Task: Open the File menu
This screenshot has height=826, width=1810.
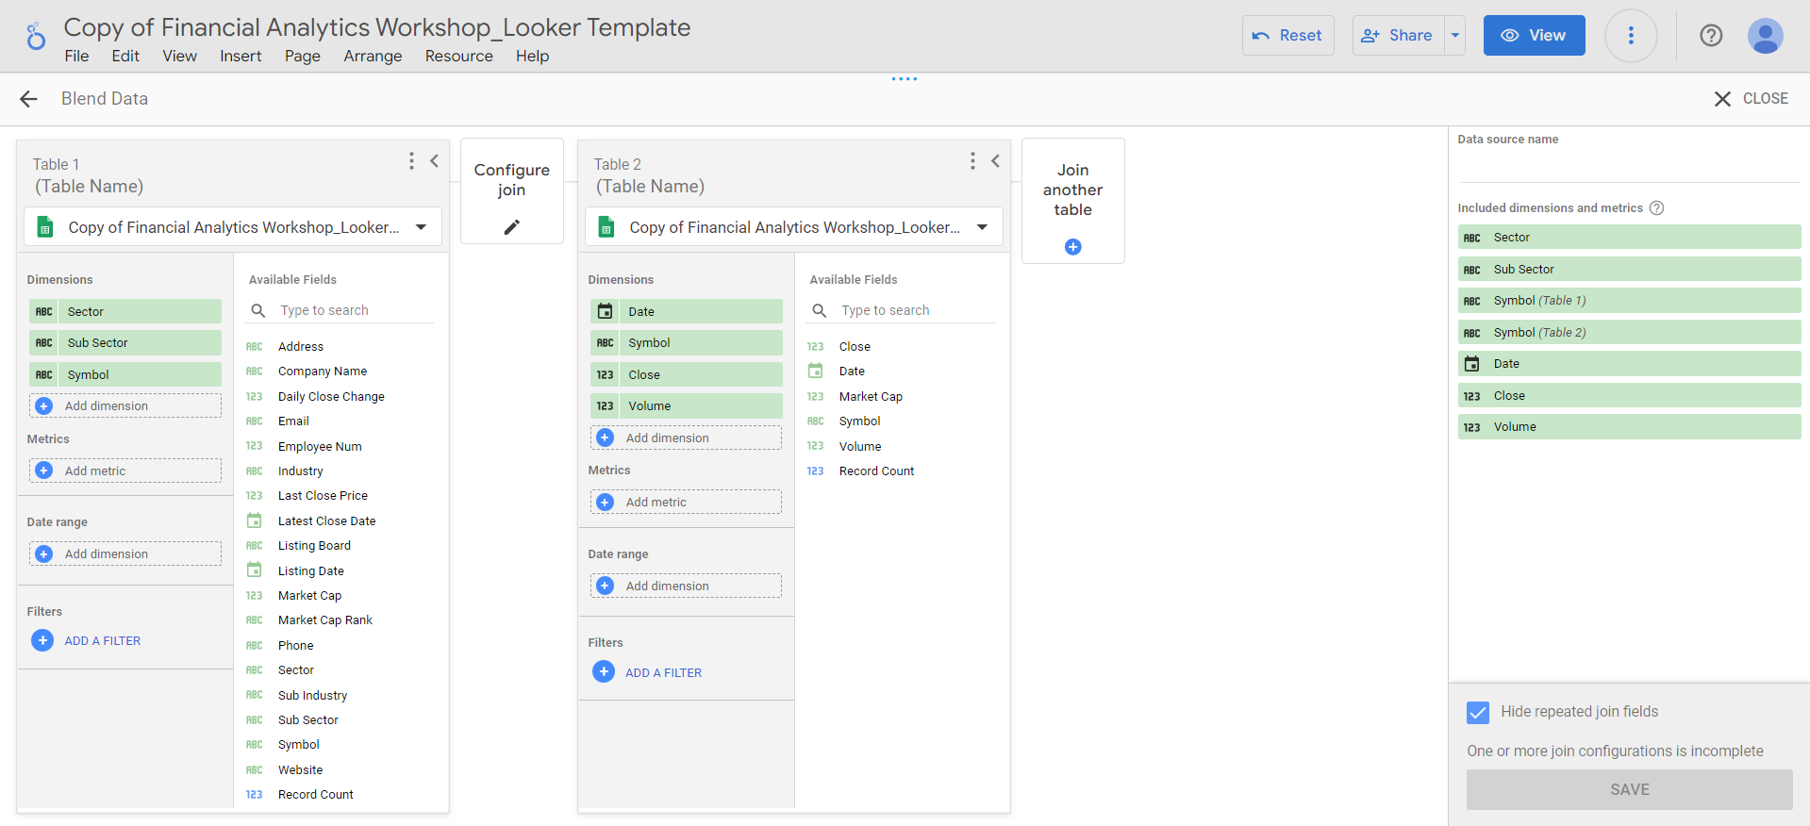Action: pyautogui.click(x=76, y=57)
